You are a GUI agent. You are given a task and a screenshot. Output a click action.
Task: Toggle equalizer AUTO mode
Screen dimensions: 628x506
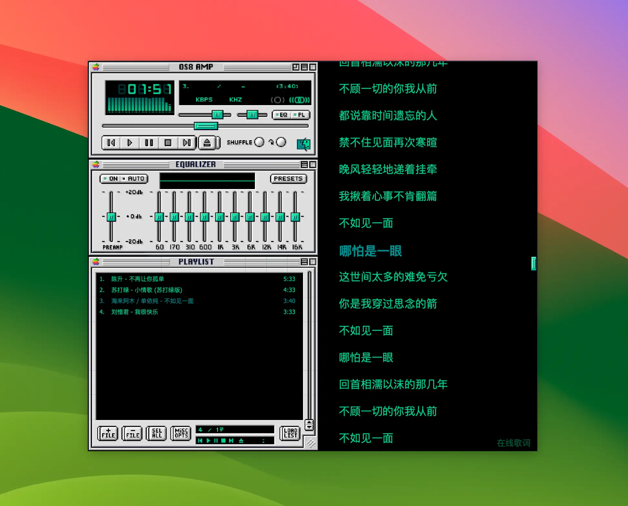pyautogui.click(x=134, y=178)
